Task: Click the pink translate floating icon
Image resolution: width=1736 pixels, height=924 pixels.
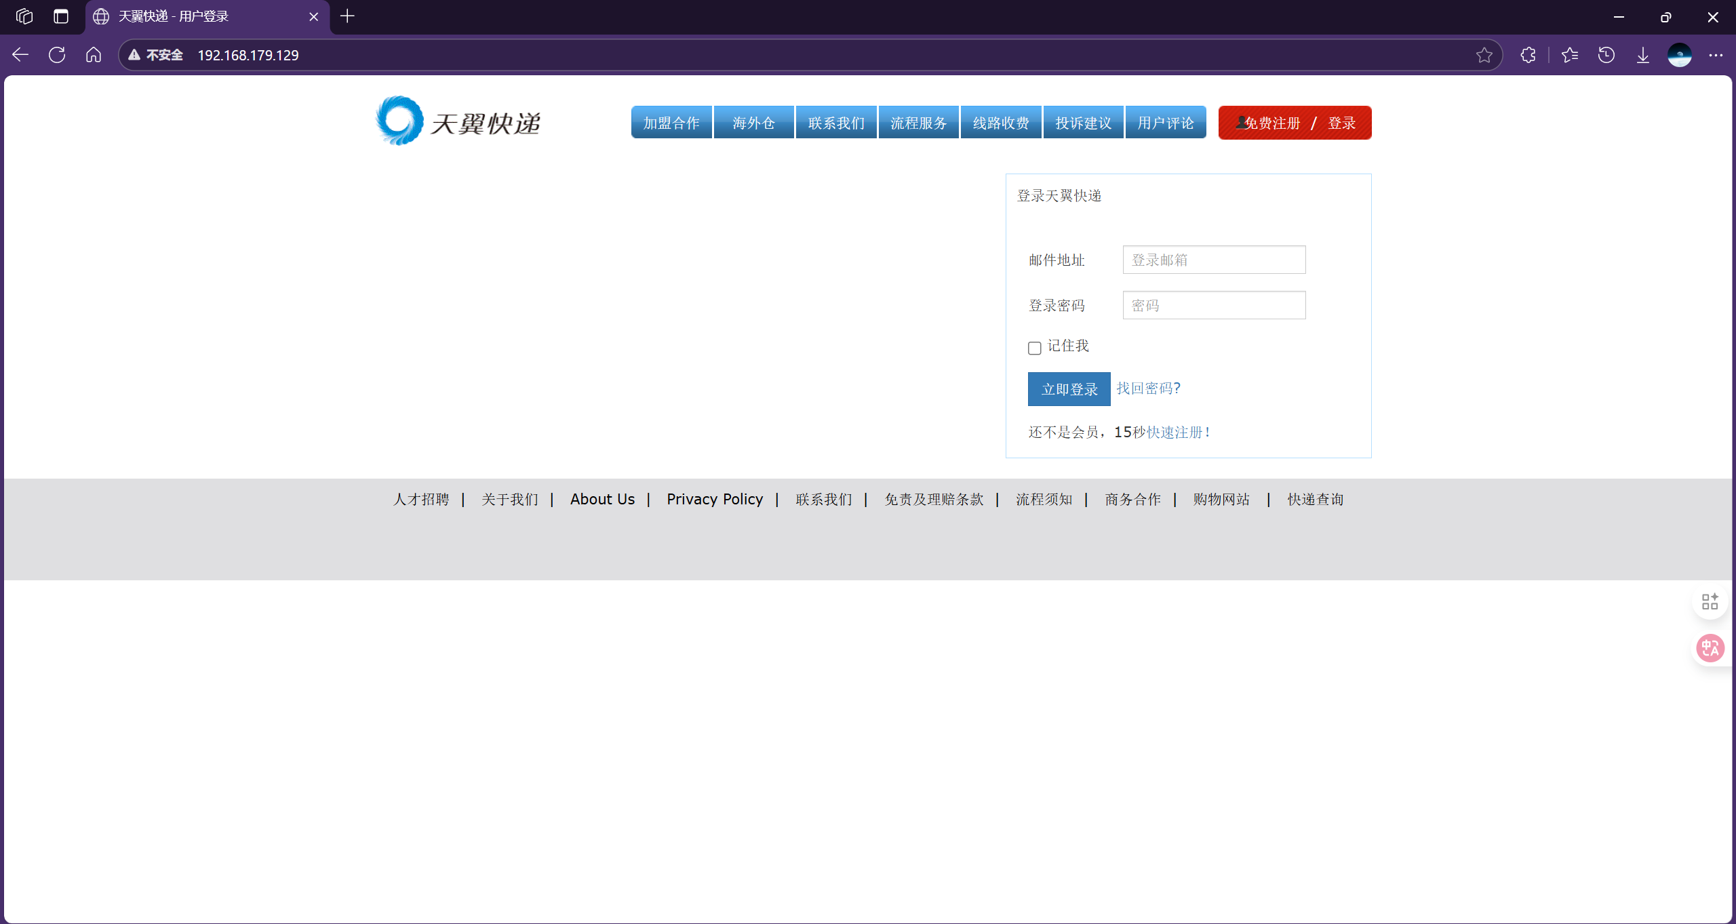Action: point(1710,649)
